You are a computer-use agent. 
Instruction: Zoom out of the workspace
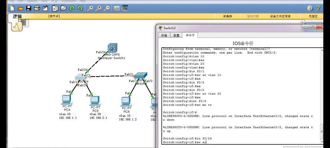click(x=106, y=9)
